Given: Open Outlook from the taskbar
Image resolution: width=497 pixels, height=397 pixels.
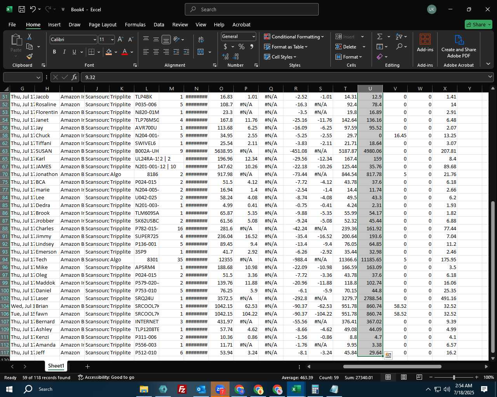Looking at the screenshot, I should (x=201, y=389).
